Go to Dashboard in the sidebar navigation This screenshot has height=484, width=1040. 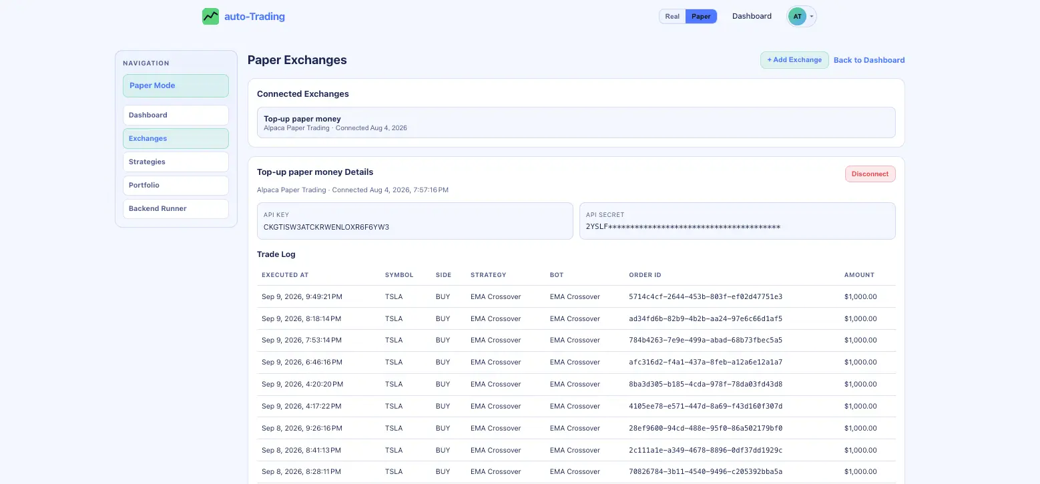pos(176,115)
